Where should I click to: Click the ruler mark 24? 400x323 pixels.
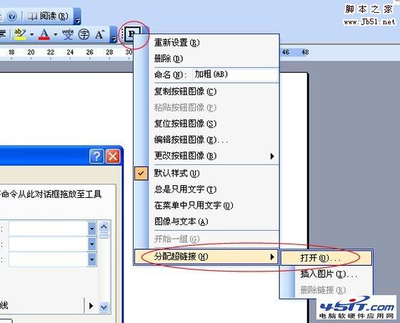tap(70, 52)
